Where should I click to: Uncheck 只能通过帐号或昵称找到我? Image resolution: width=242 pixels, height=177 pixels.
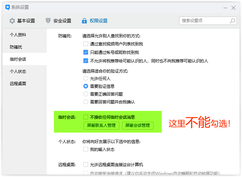coord(86,52)
